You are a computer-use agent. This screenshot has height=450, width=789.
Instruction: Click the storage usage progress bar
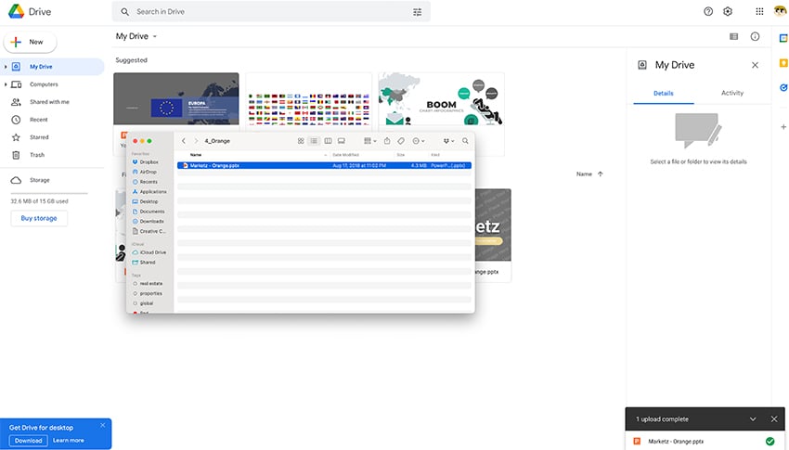[48, 192]
